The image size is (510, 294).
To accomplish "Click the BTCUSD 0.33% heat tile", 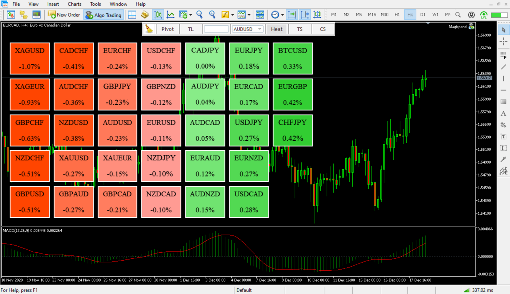I will click(293, 59).
